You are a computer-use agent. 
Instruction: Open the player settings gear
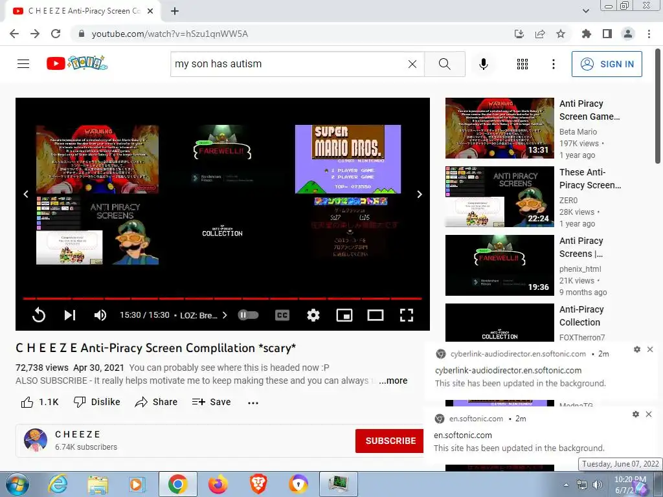pyautogui.click(x=313, y=315)
